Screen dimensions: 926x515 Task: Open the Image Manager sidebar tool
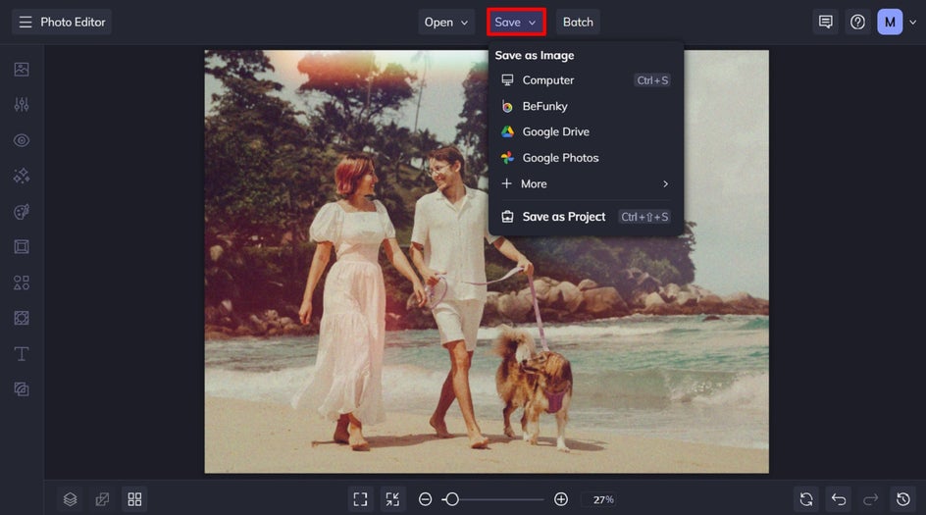click(22, 69)
